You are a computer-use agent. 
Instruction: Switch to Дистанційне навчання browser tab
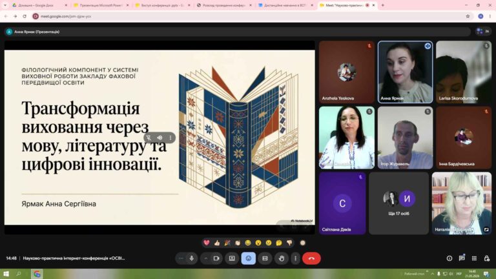(x=285, y=5)
